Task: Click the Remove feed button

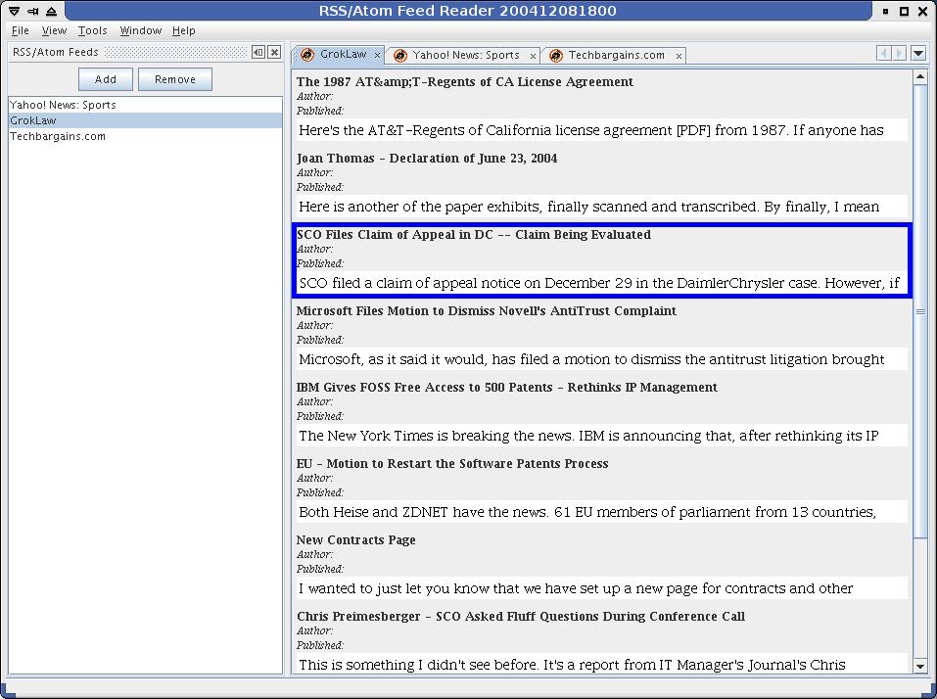Action: click(x=175, y=79)
